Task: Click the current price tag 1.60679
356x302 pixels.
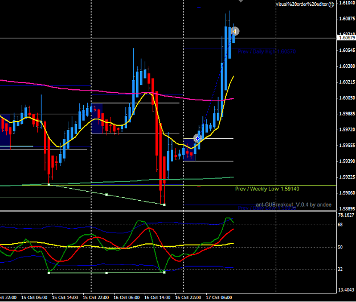Action: point(346,38)
